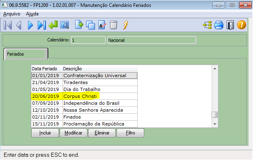The height and width of the screenshot is (160, 253).
Task: Open the yellow tree structure icon
Action: [208, 25]
